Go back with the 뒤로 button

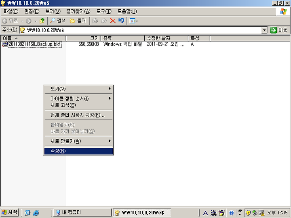10,21
